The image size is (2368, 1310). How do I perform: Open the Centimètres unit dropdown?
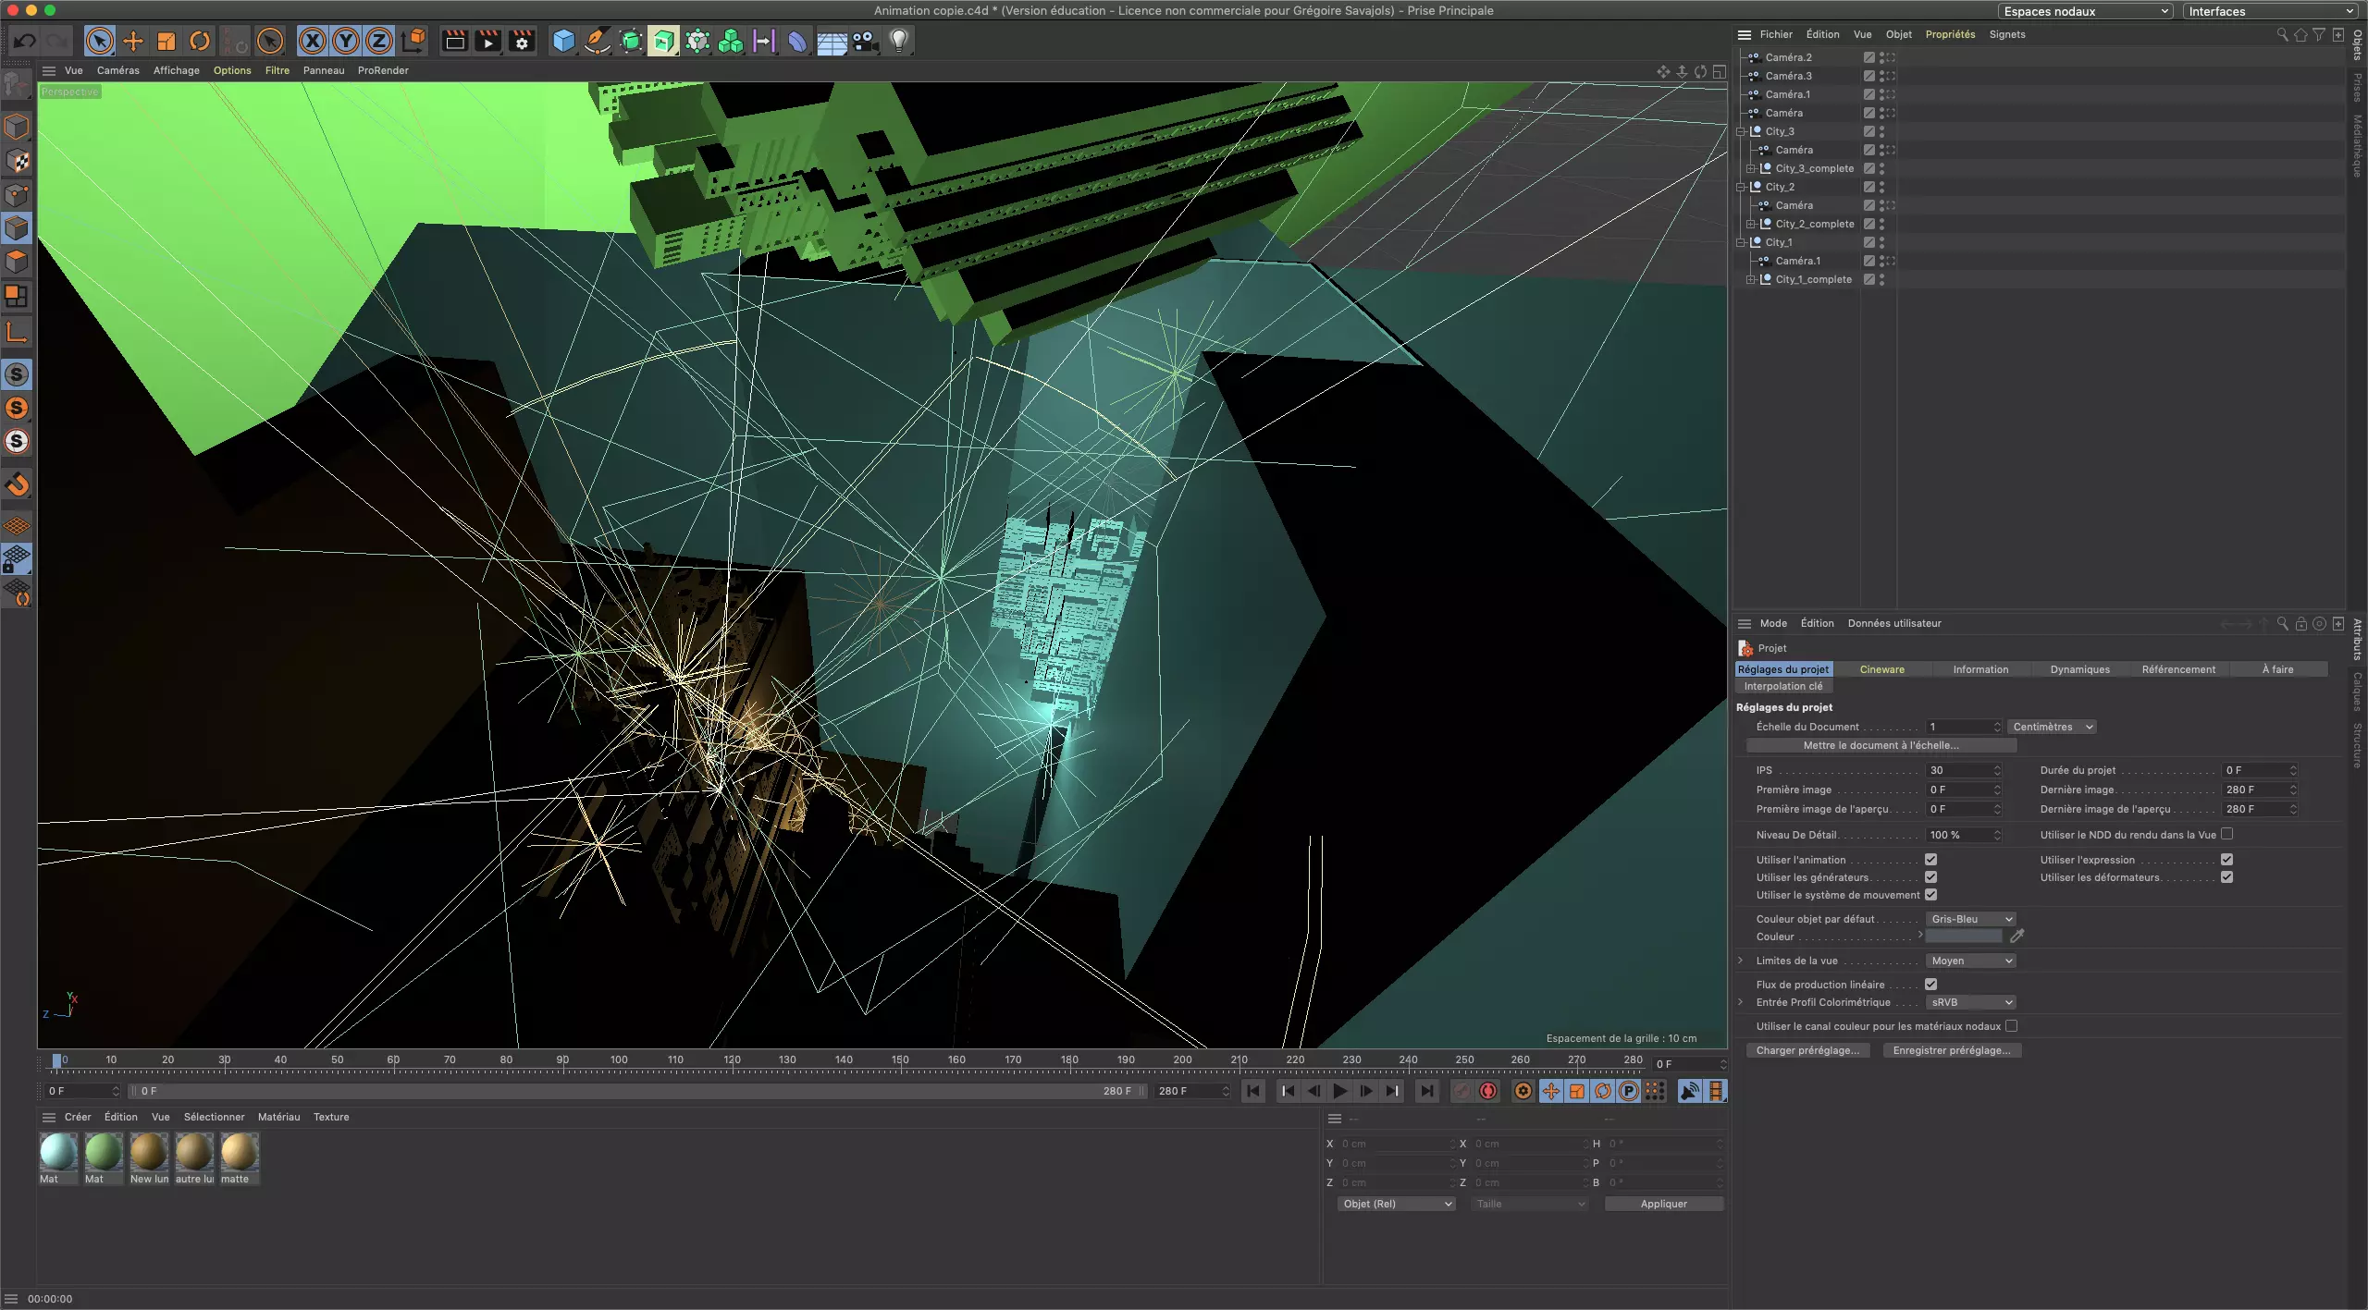click(2052, 727)
